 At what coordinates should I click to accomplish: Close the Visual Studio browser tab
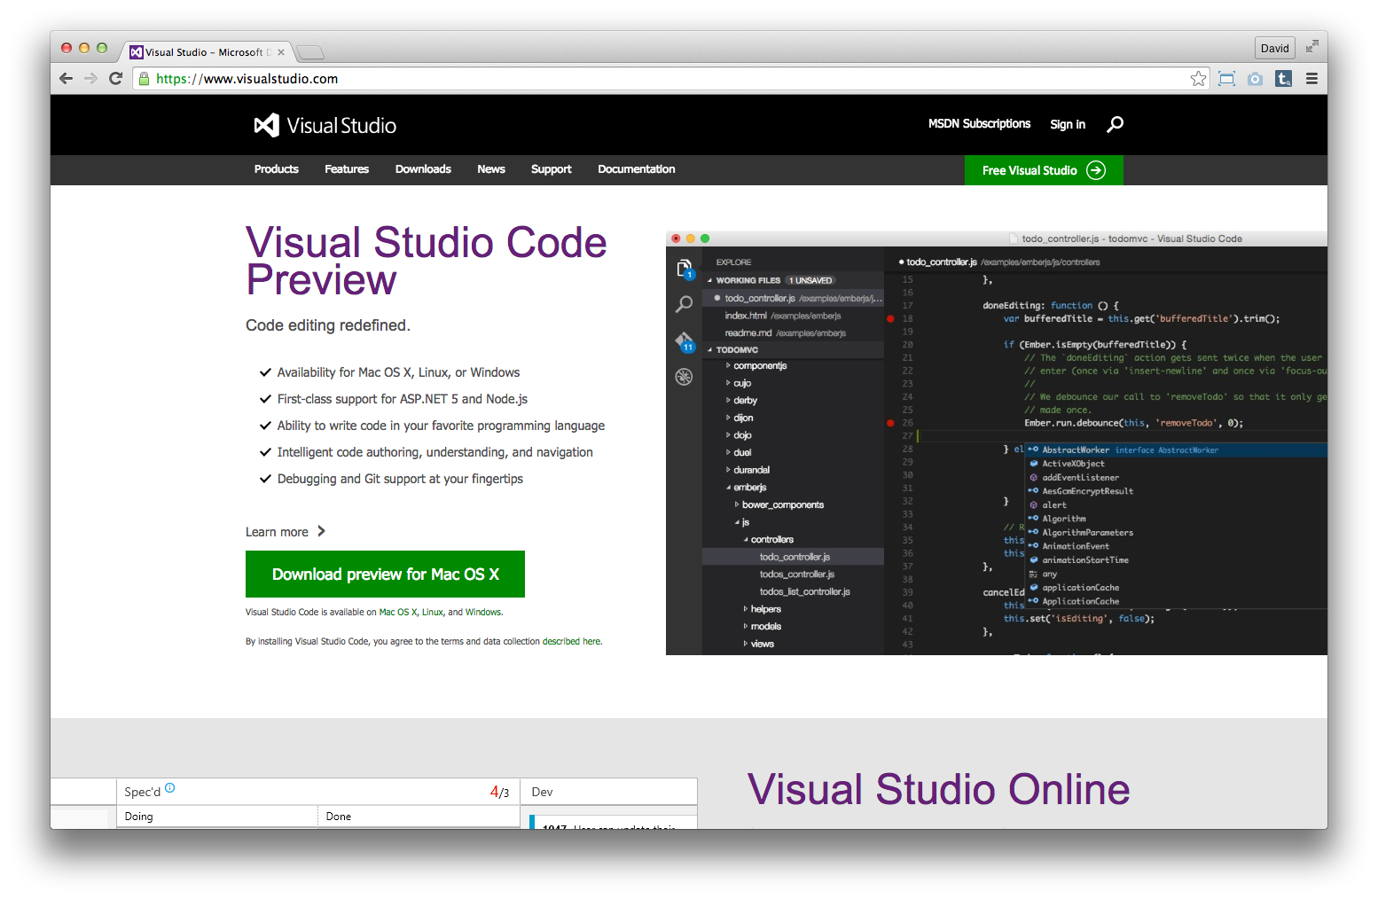click(281, 52)
